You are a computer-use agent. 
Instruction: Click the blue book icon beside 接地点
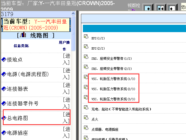coord(4,60)
